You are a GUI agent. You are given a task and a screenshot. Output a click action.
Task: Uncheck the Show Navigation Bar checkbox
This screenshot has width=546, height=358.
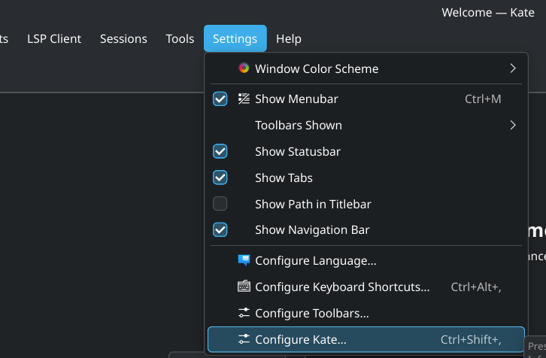click(220, 230)
